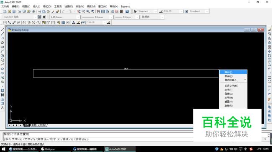Click the Match Properties brush icon

[x=53, y=11]
